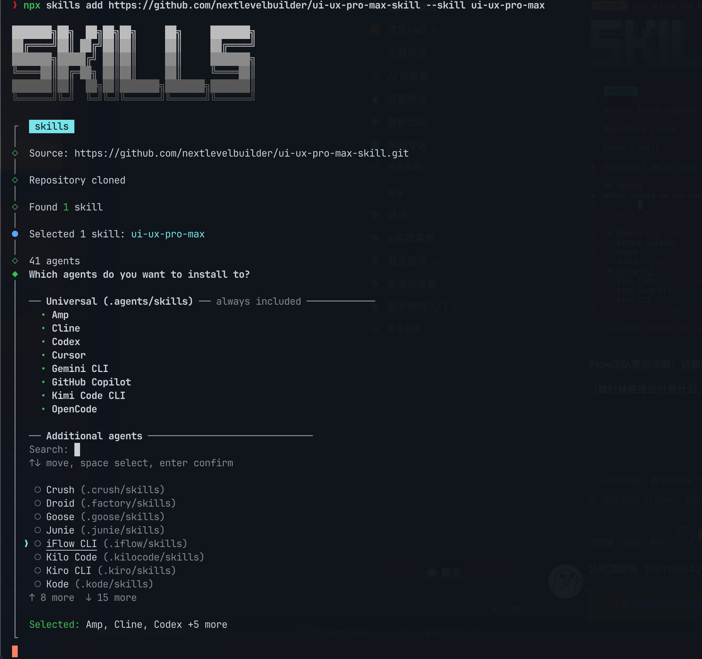Click the orange terminal cursor block
This screenshot has width=702, height=659.
[15, 651]
